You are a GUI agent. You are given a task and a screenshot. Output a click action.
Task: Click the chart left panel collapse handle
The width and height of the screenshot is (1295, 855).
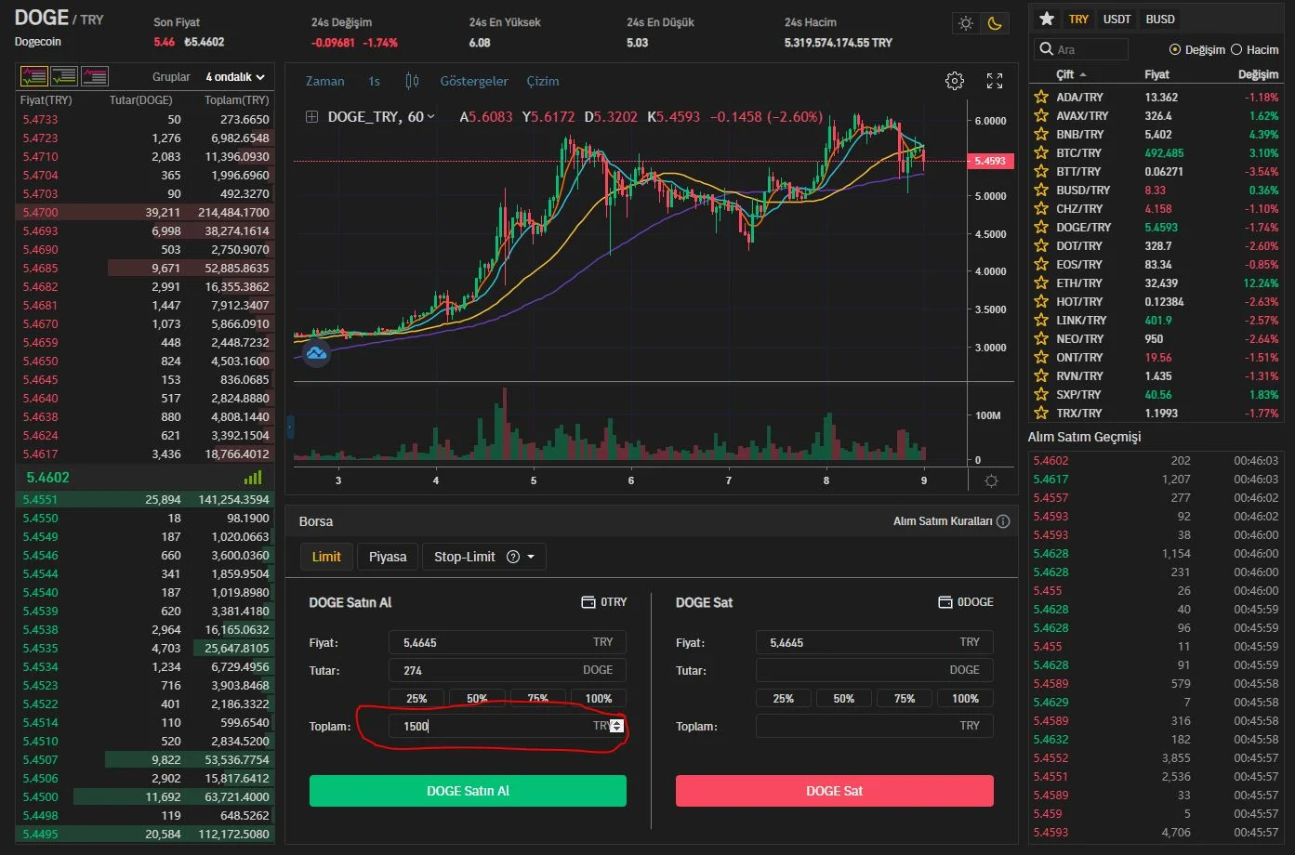point(290,427)
